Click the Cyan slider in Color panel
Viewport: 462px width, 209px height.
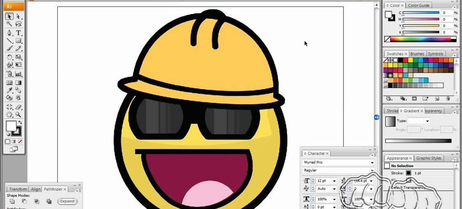pos(421,13)
